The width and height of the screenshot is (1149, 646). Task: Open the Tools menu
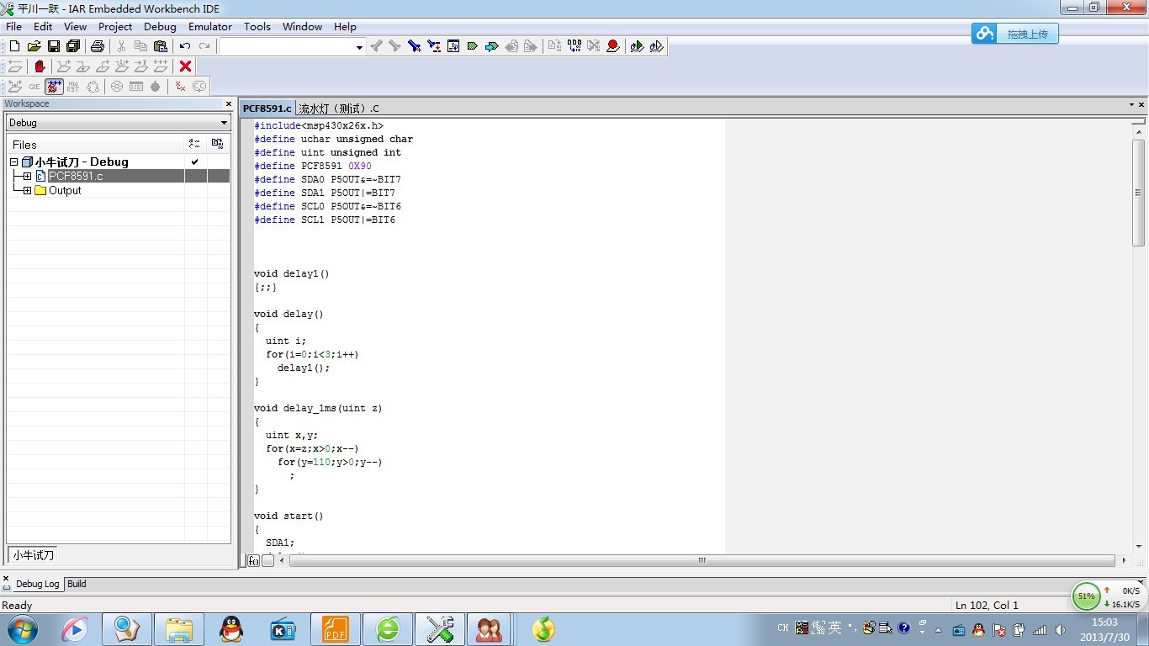[257, 27]
